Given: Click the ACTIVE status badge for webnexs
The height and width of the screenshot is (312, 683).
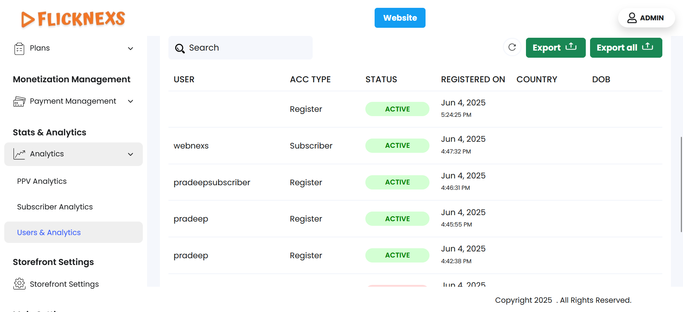Looking at the screenshot, I should click(x=397, y=146).
